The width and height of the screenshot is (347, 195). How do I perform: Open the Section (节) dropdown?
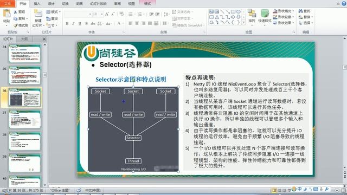click(52, 25)
